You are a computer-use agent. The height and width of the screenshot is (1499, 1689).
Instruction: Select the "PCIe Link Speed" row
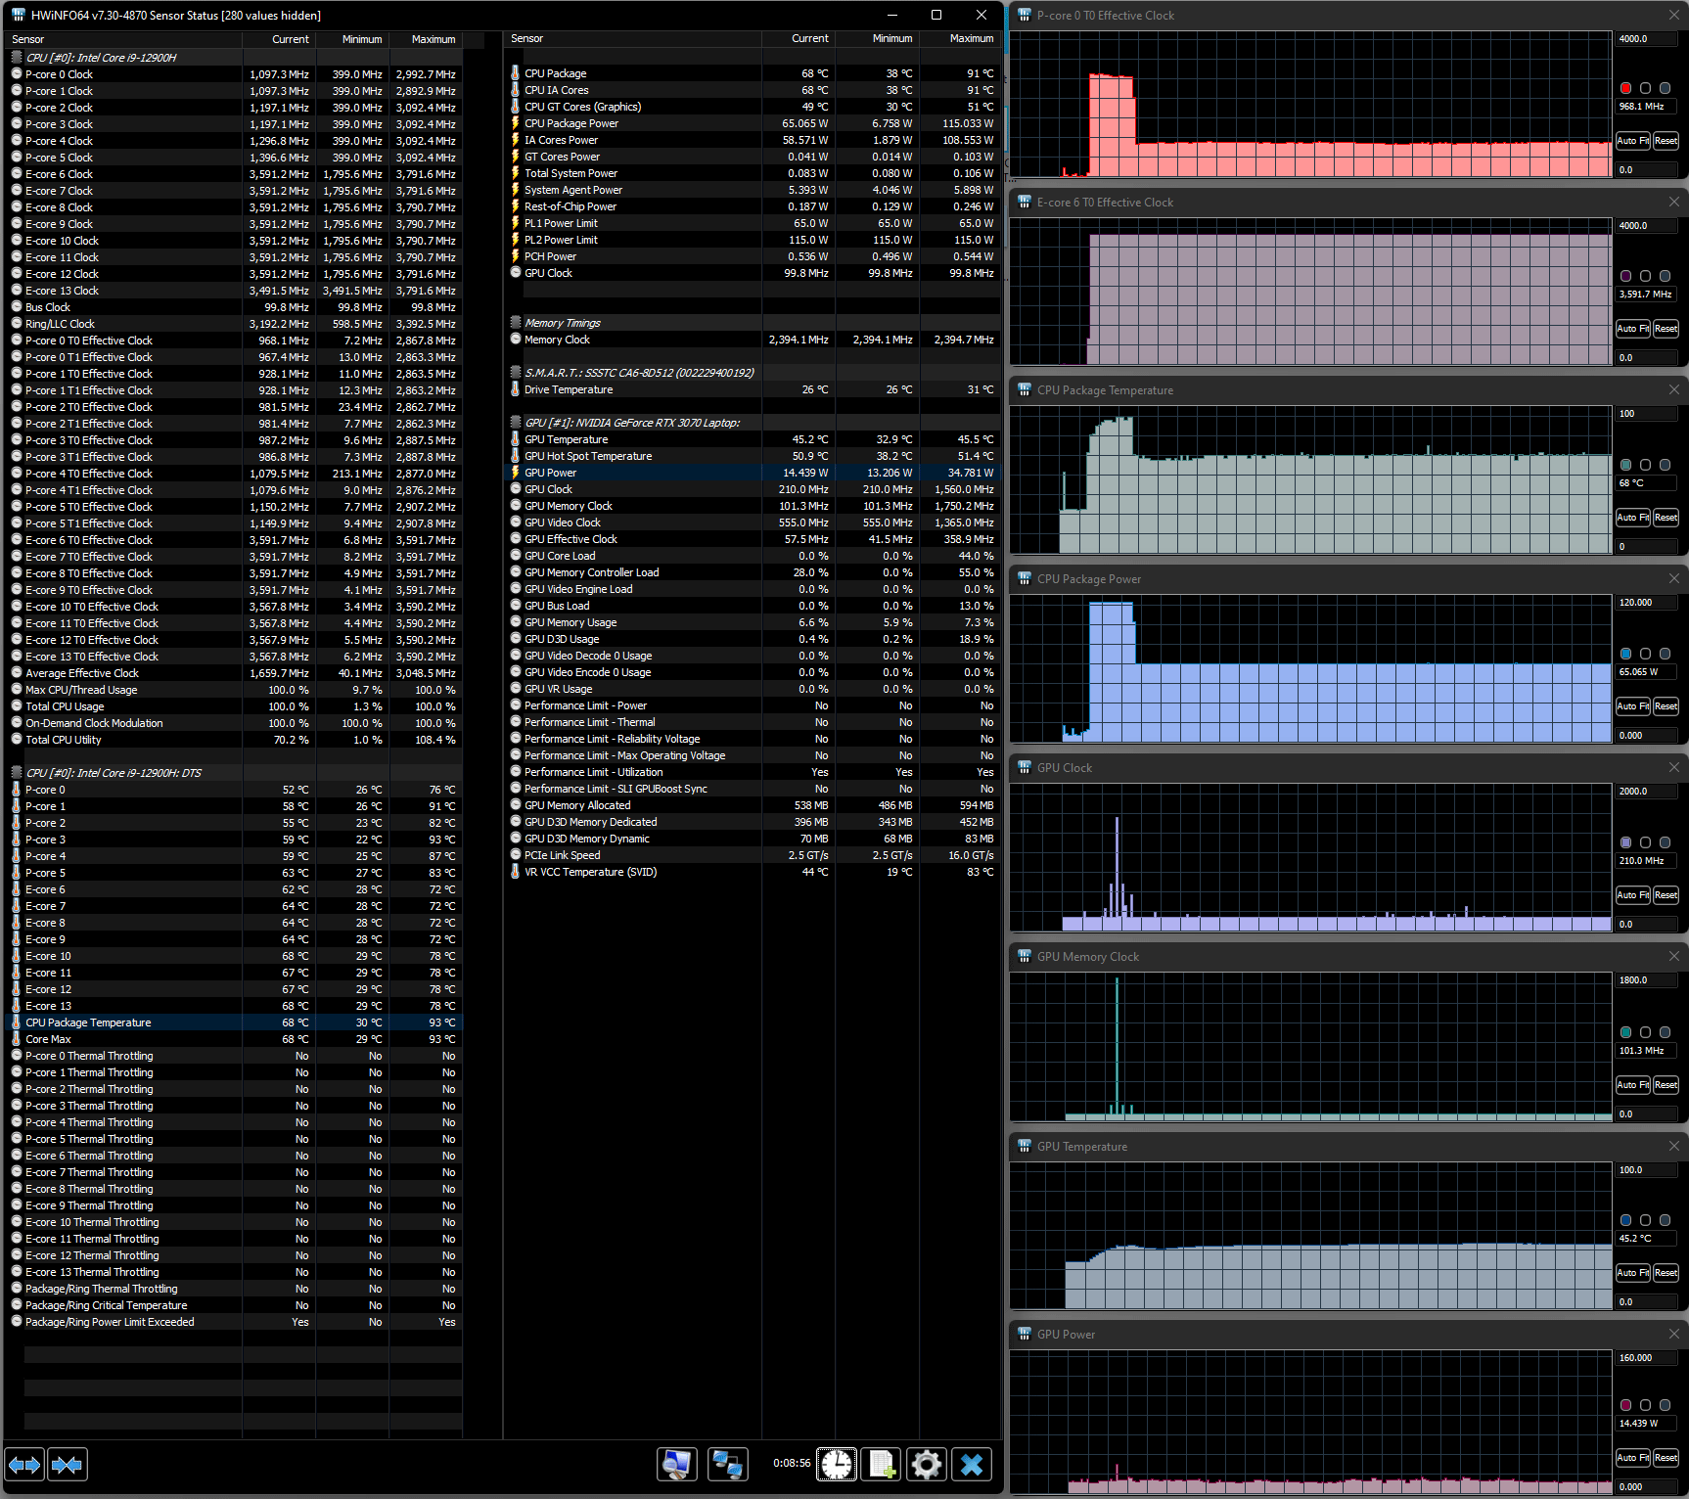point(753,855)
